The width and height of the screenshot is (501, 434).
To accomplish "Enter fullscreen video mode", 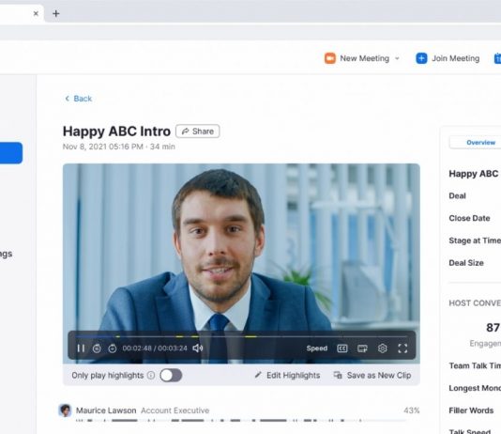I will coord(402,349).
